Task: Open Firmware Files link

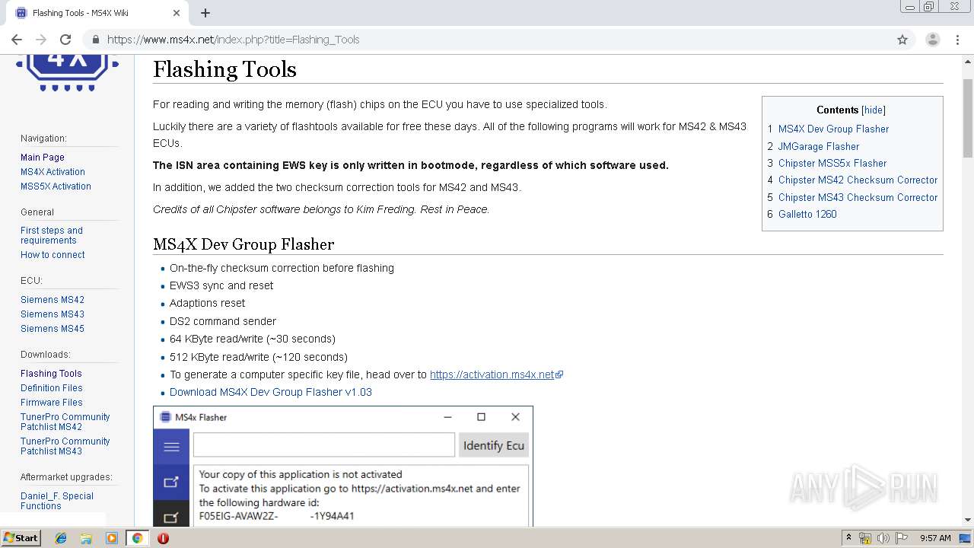Action: 52,403
